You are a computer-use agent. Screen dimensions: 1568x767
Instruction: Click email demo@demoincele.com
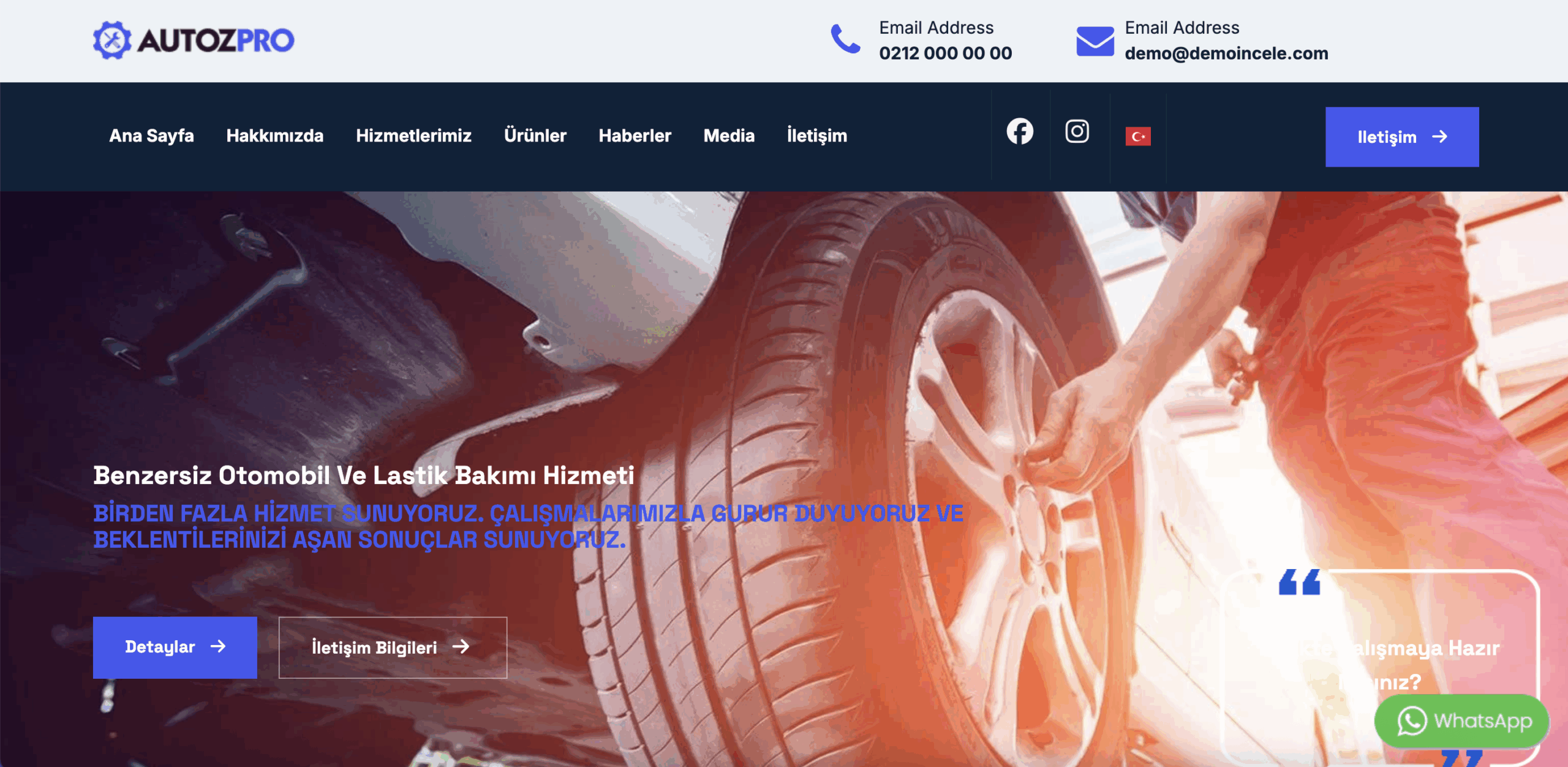[x=1226, y=53]
